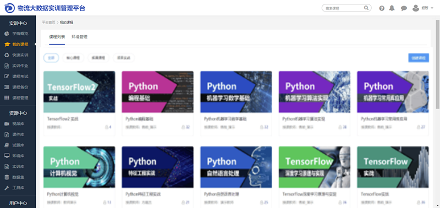This screenshot has width=440, height=208.
Task: Select the 全部 filter pill
Action: [x=51, y=58]
